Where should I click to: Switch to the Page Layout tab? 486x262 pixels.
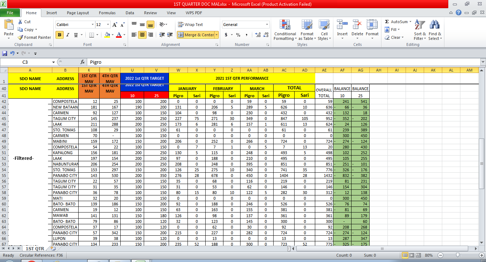(78, 13)
